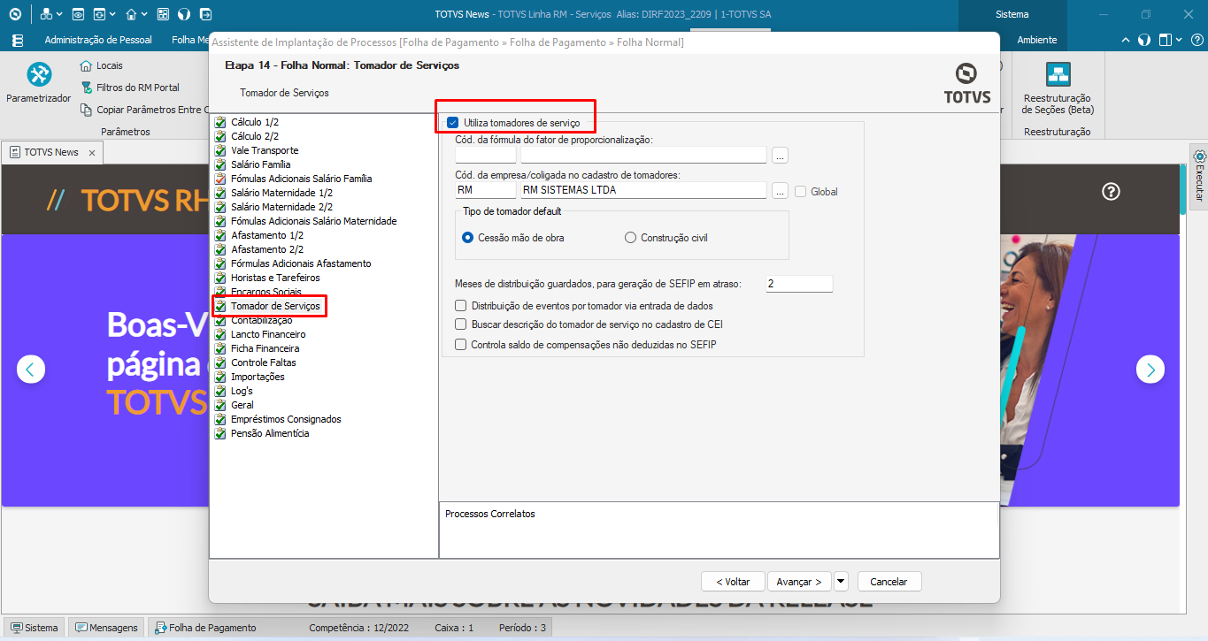1208x641 pixels.
Task: Click the Meses de distribuição value field
Action: point(799,284)
